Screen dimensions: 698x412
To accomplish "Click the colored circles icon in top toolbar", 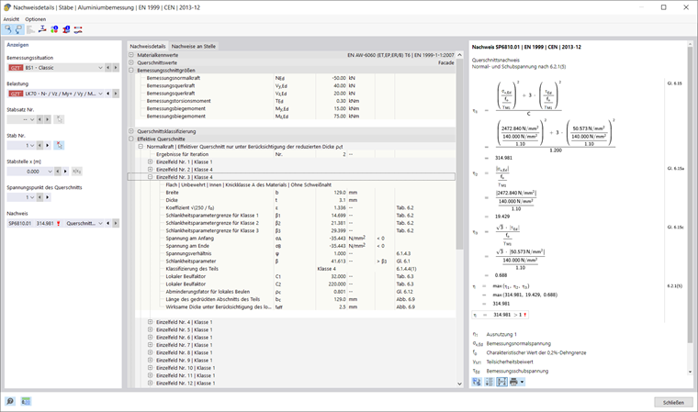I will pos(54,29).
